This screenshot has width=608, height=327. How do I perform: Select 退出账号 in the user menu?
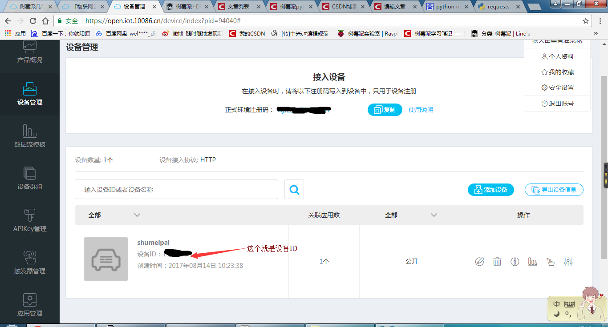557,103
